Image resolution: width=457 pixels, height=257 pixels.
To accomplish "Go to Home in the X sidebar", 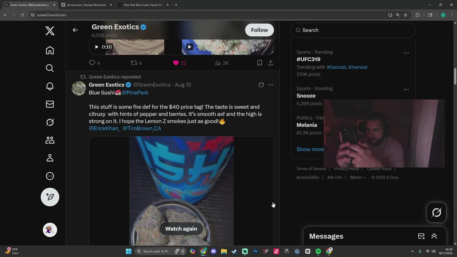I will 50,50.
